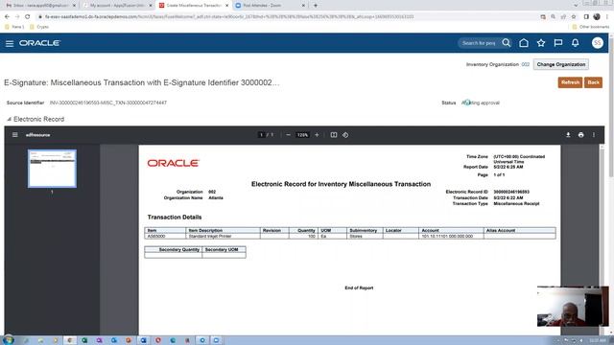This screenshot has width=614, height=345.
Task: Zoom out the PDF with minus
Action: pyautogui.click(x=288, y=135)
